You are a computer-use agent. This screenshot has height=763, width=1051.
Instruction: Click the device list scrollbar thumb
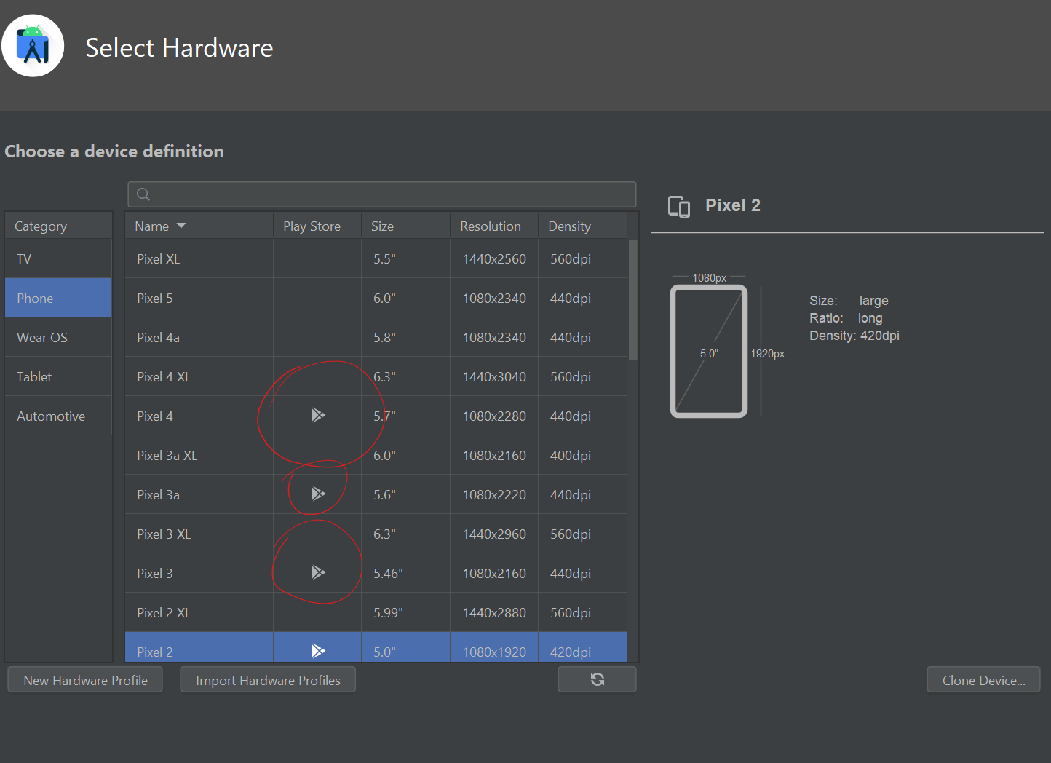(633, 300)
